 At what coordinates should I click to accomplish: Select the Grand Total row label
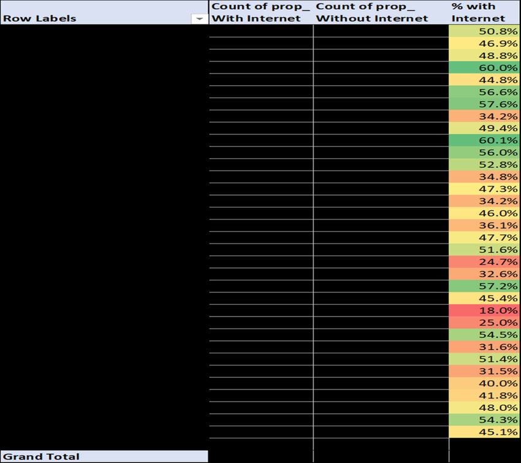click(x=104, y=456)
